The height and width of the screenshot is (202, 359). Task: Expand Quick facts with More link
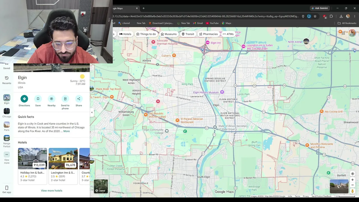pyautogui.click(x=66, y=131)
